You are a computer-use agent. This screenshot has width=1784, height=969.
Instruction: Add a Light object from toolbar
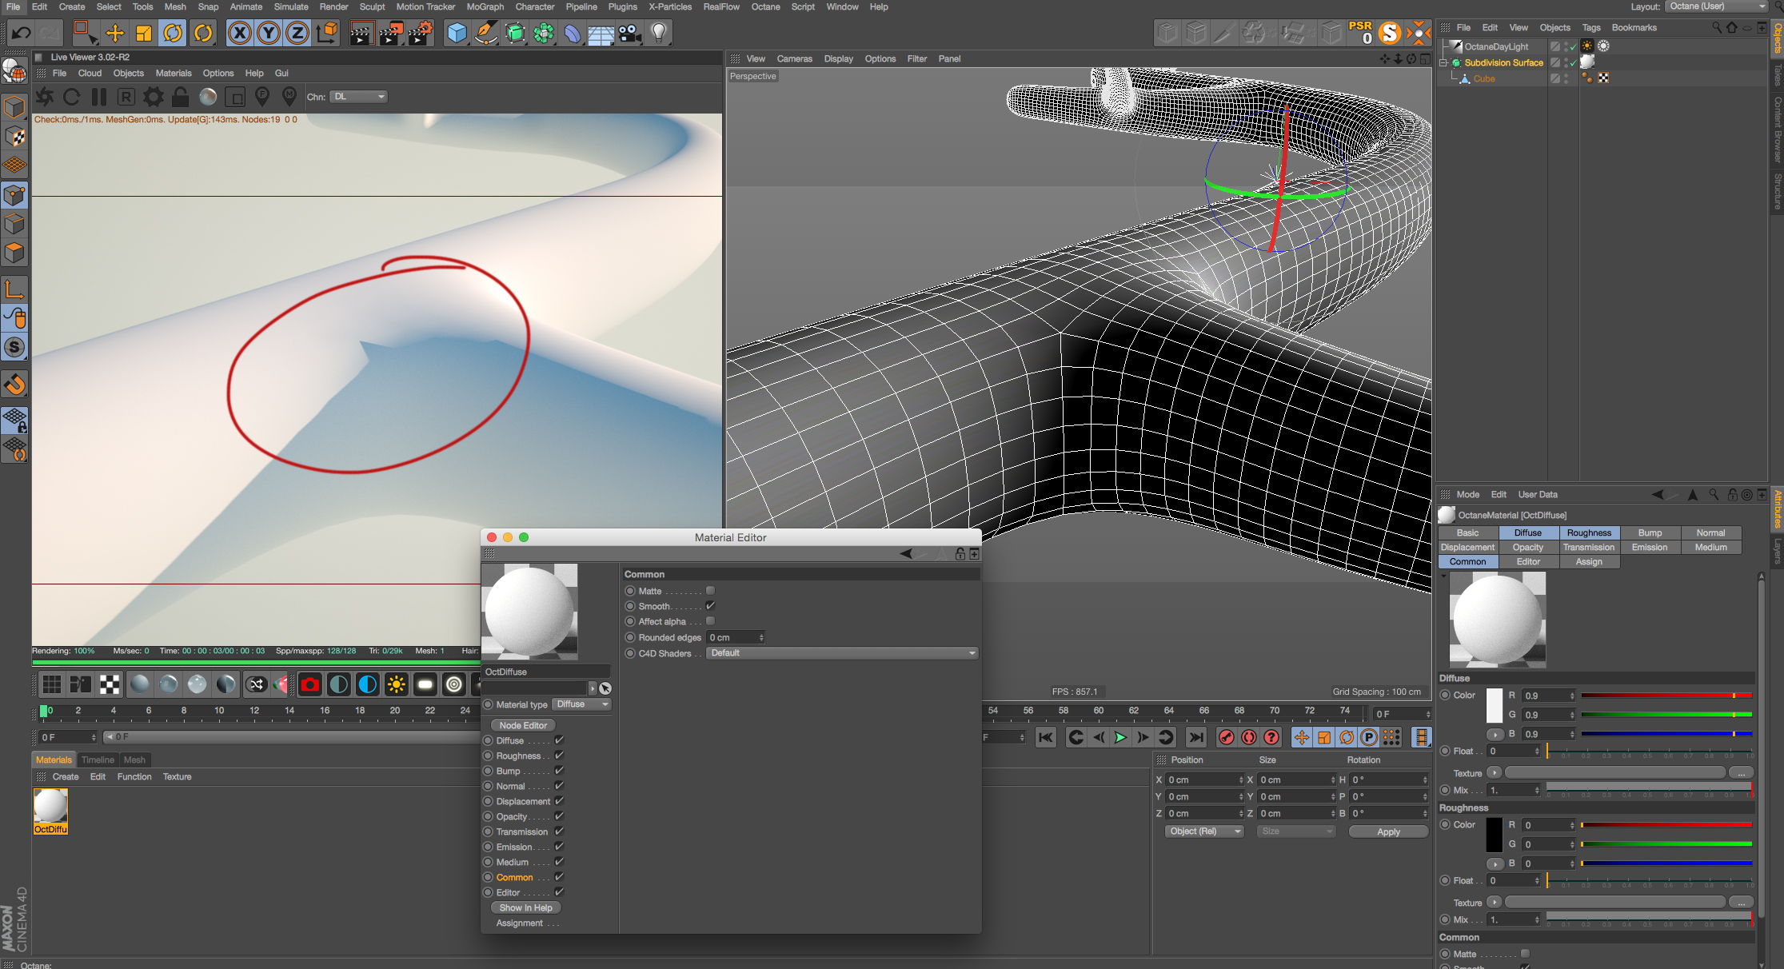pos(658,34)
